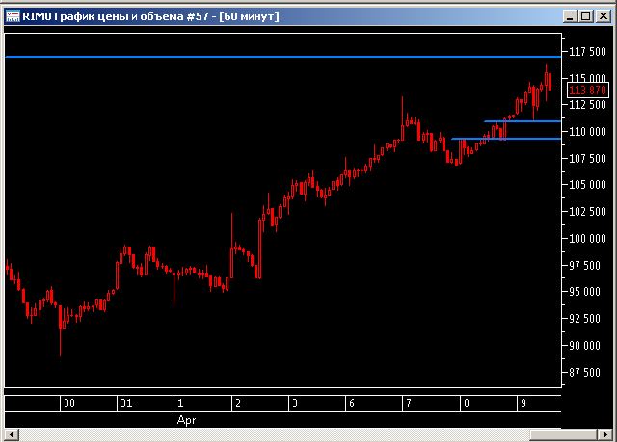Select the long blue horizontal line near 117 000

point(282,57)
